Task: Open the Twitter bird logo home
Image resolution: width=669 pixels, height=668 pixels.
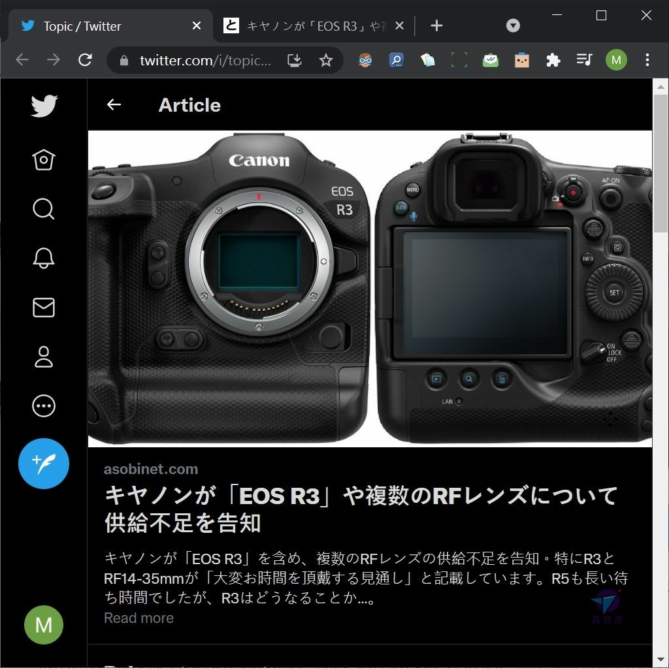Action: pyautogui.click(x=44, y=105)
